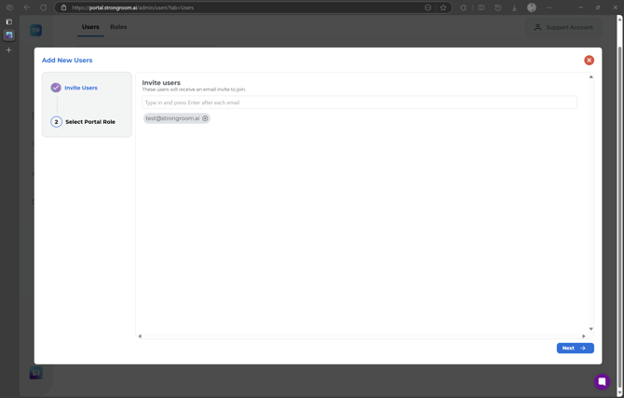
Task: Click the Invite Users step label
Action: click(81, 88)
